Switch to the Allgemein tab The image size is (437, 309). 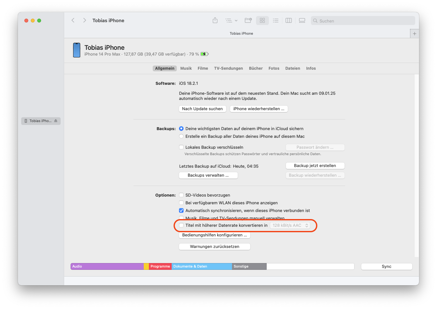tap(165, 68)
